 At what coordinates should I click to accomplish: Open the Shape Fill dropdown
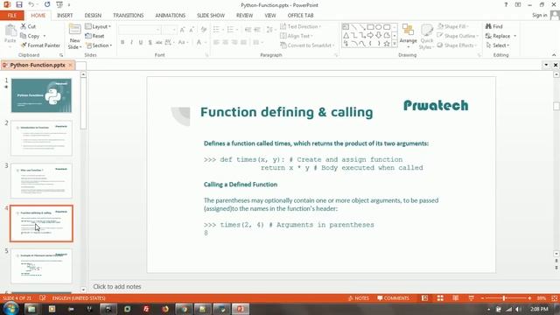(453, 26)
